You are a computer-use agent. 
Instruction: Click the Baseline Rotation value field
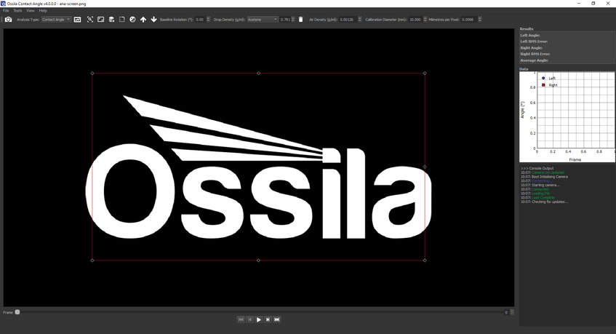pyautogui.click(x=200, y=19)
